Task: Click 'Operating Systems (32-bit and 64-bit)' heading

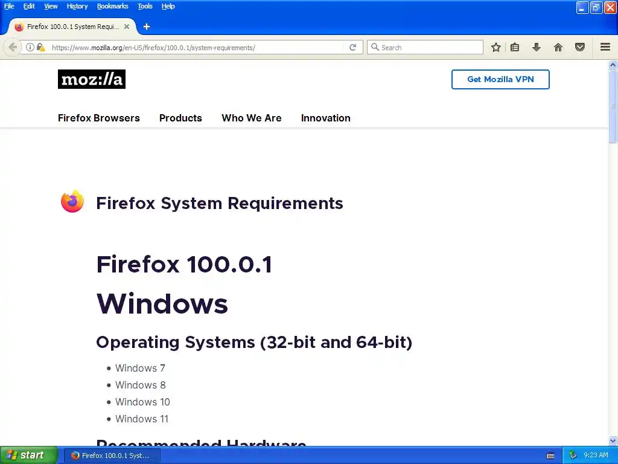Action: pyautogui.click(x=254, y=343)
